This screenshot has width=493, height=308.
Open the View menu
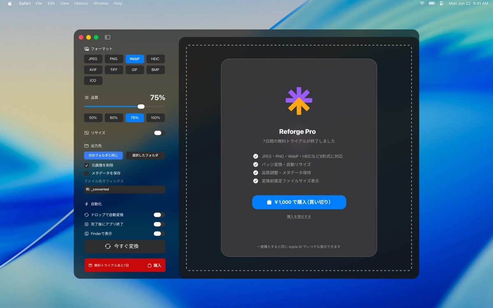[x=65, y=3]
